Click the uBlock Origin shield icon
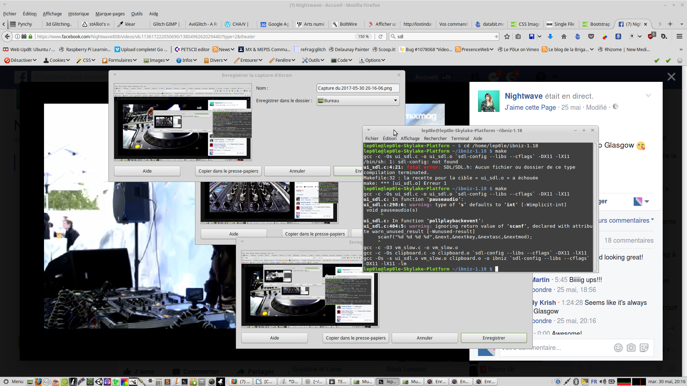The height and width of the screenshot is (386, 687). (650, 36)
